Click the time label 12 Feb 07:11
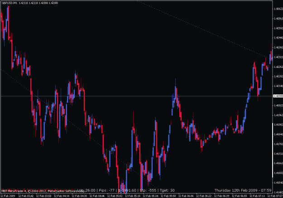 tap(257, 196)
